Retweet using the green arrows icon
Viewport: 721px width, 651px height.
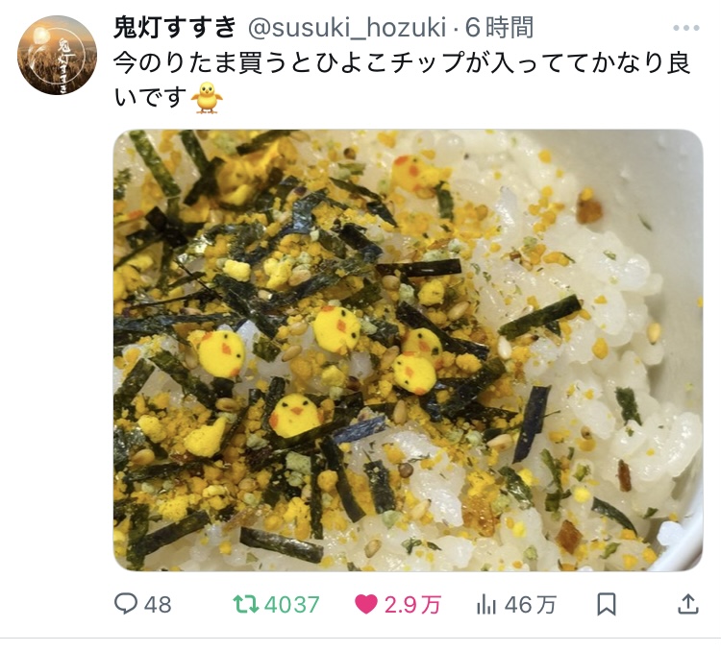(x=246, y=605)
